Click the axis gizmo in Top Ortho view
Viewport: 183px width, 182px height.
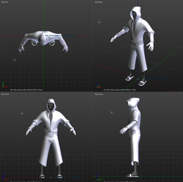tap(5, 85)
